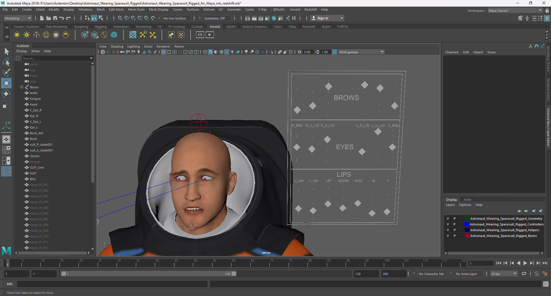Toggle visibility of the Rigged_Controllers layer
551x296 pixels.
(448, 224)
